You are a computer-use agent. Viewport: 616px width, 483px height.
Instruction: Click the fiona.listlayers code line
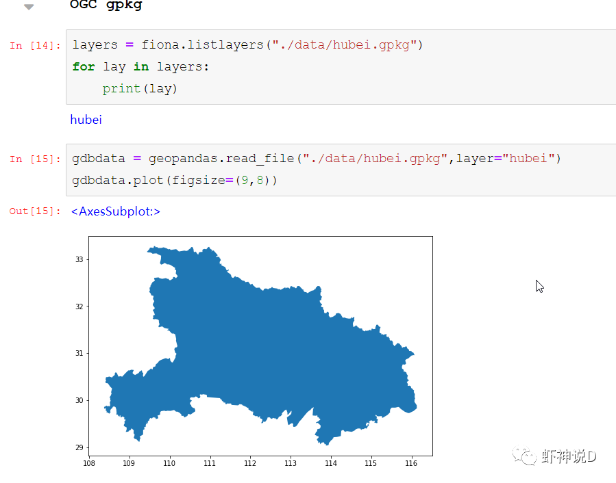click(x=248, y=45)
